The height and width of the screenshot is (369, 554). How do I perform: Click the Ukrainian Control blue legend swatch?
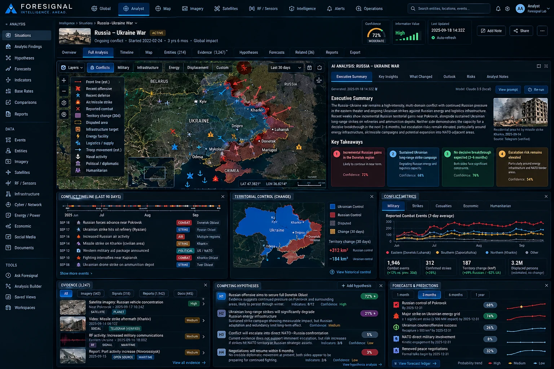(x=333, y=206)
